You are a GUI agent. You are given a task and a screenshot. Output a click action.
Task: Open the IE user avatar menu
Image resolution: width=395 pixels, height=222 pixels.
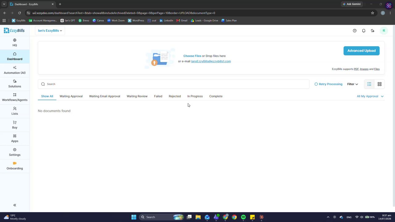[x=384, y=31]
